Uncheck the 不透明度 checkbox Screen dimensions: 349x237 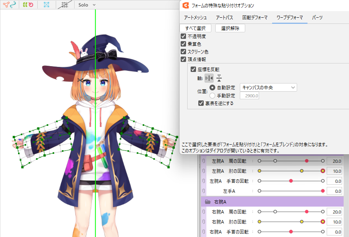click(x=184, y=37)
